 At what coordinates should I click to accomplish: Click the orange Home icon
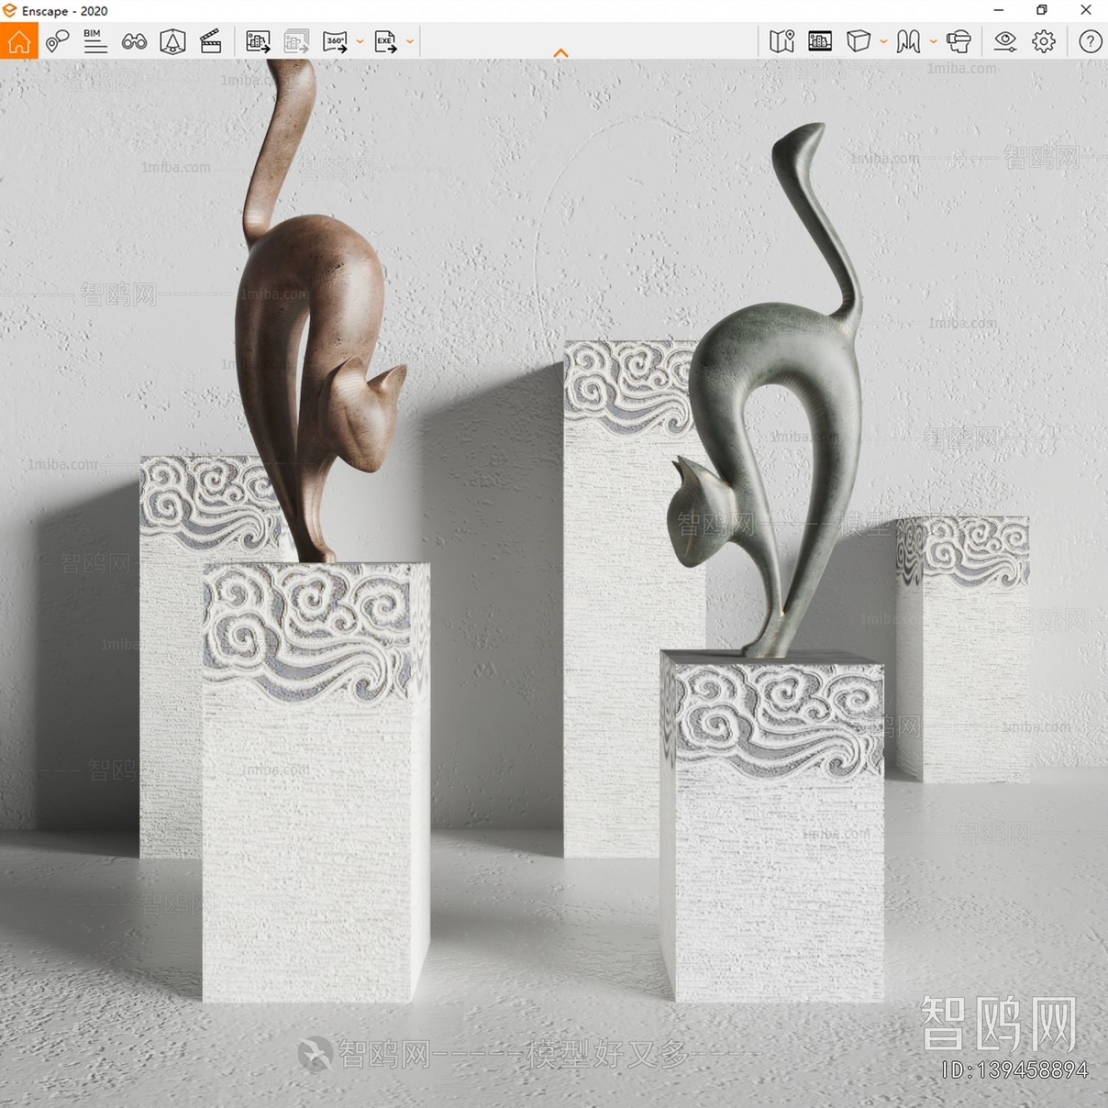(18, 41)
